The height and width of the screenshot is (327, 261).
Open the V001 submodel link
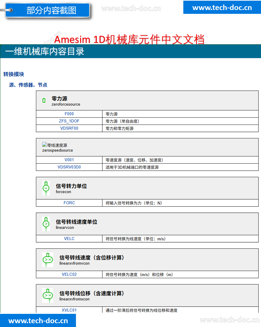tap(69, 160)
